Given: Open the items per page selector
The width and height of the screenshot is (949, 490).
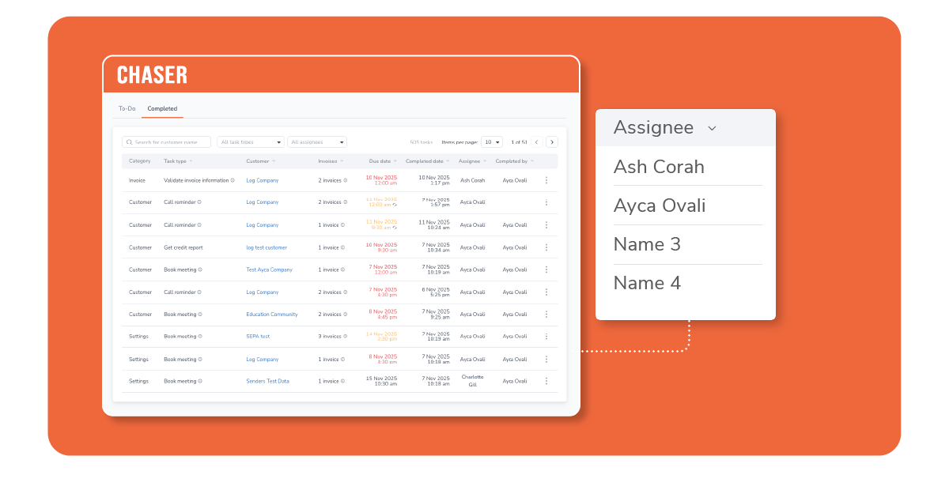Looking at the screenshot, I should (492, 141).
